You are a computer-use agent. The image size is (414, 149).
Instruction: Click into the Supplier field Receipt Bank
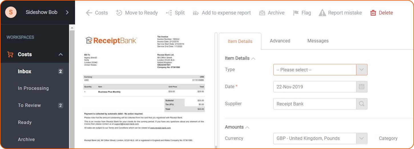pyautogui.click(x=315, y=104)
